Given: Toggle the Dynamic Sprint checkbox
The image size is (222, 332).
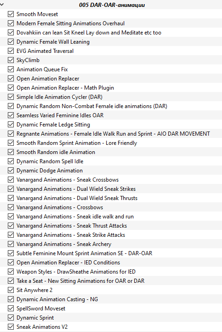Looking at the screenshot, I should pyautogui.click(x=11, y=318).
